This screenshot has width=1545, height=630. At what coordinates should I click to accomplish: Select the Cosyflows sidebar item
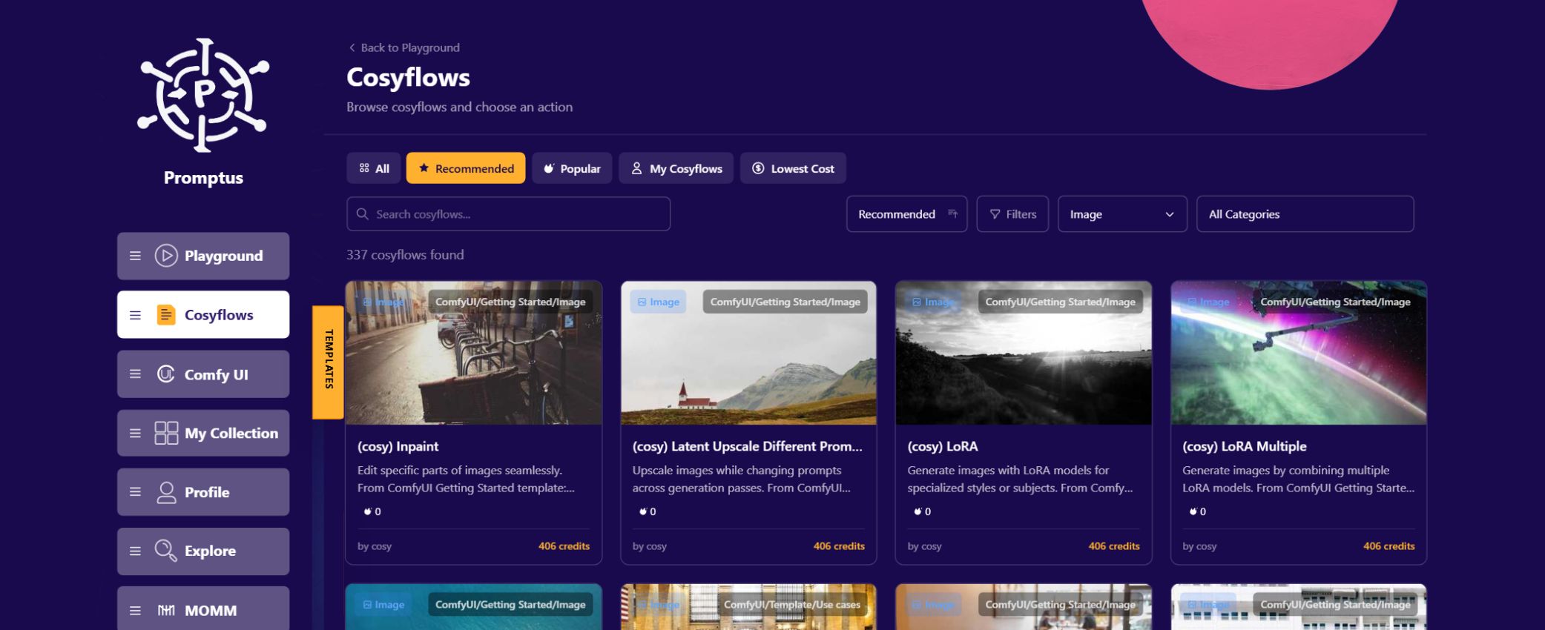coord(203,314)
